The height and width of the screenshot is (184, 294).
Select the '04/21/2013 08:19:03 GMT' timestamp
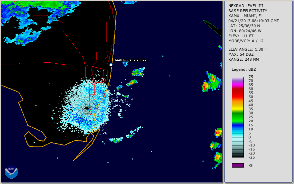click(x=253, y=21)
